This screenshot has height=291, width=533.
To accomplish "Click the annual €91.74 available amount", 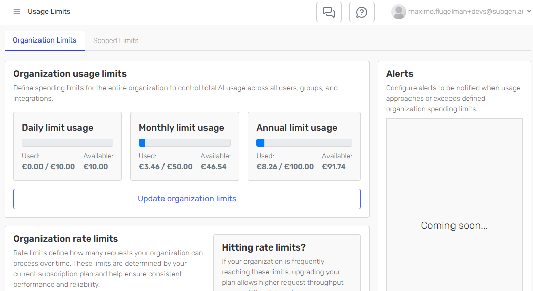I will [x=334, y=167].
